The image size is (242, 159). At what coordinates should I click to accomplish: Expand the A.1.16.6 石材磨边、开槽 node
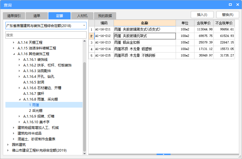click(x=19, y=88)
